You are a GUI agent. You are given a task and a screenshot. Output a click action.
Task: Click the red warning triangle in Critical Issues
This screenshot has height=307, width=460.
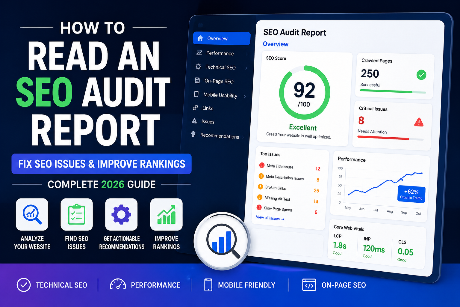point(419,122)
